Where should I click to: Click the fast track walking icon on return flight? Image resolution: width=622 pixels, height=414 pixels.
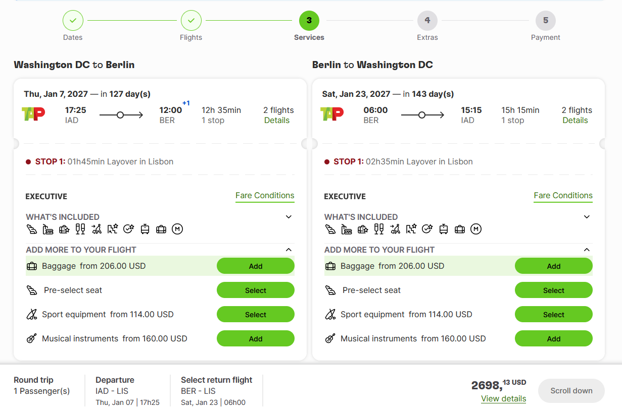pyautogui.click(x=395, y=229)
